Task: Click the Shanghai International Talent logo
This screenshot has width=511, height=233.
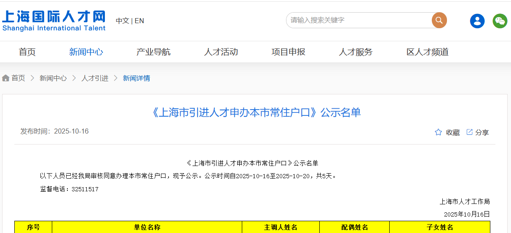Action: (x=54, y=21)
